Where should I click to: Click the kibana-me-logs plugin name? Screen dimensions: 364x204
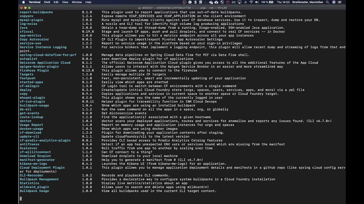click(33, 164)
